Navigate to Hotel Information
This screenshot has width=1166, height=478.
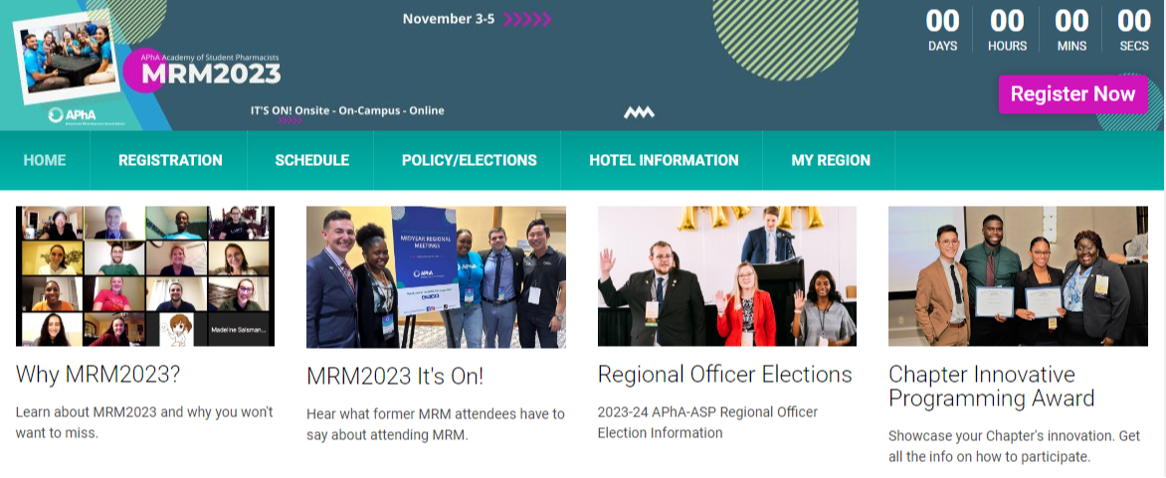(x=664, y=160)
